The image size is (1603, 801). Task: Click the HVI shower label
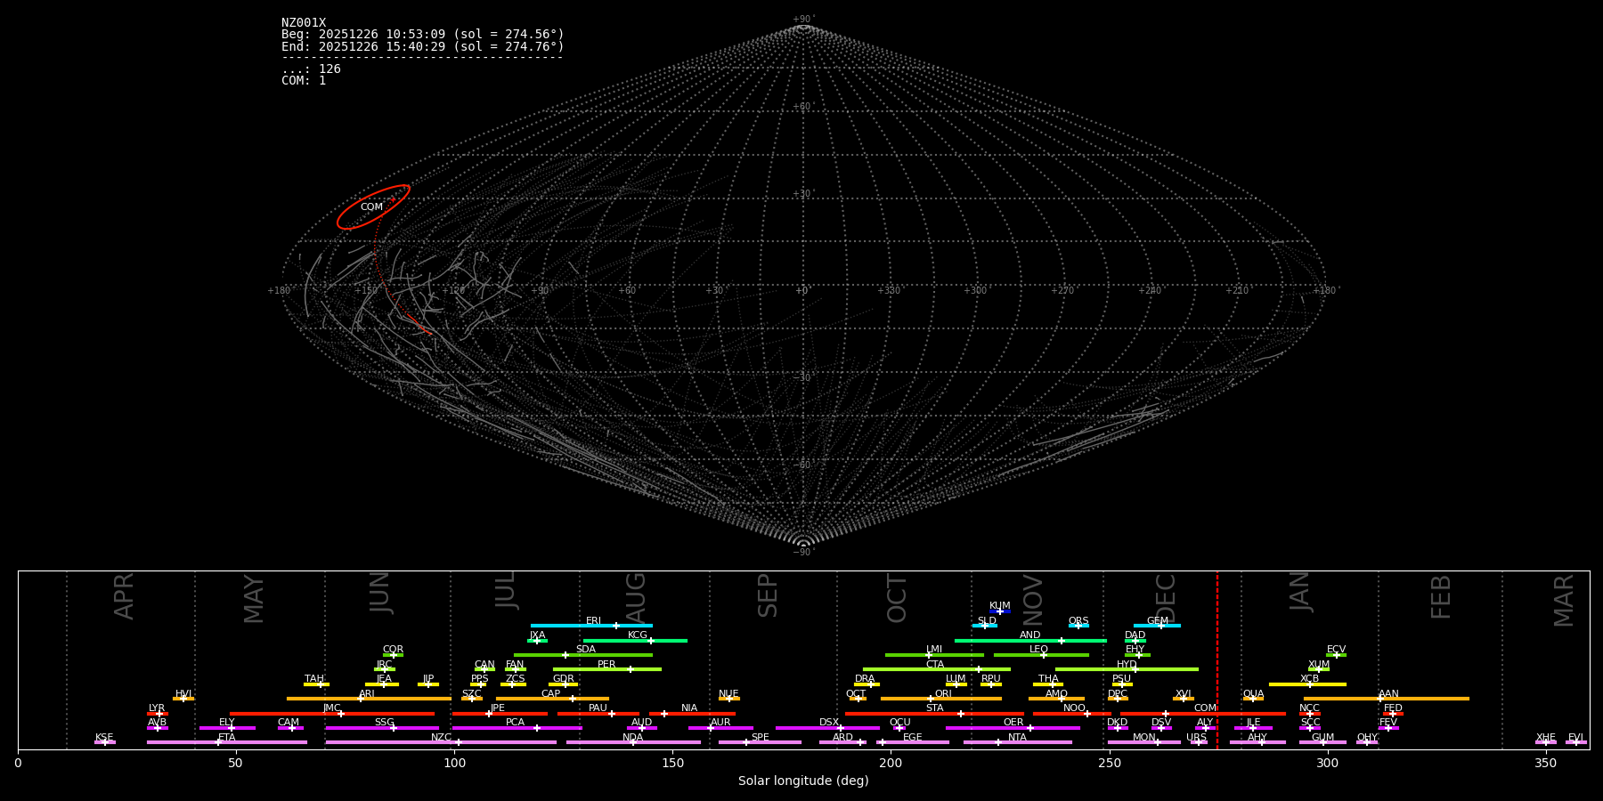point(183,694)
